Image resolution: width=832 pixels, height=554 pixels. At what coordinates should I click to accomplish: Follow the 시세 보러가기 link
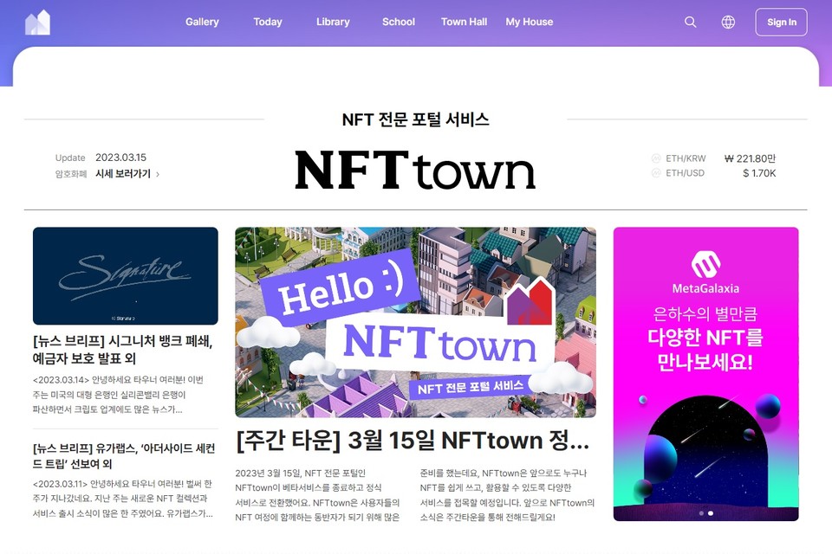pos(124,173)
